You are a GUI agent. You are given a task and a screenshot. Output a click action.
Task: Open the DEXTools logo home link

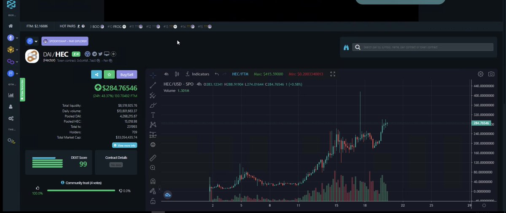[11, 5]
